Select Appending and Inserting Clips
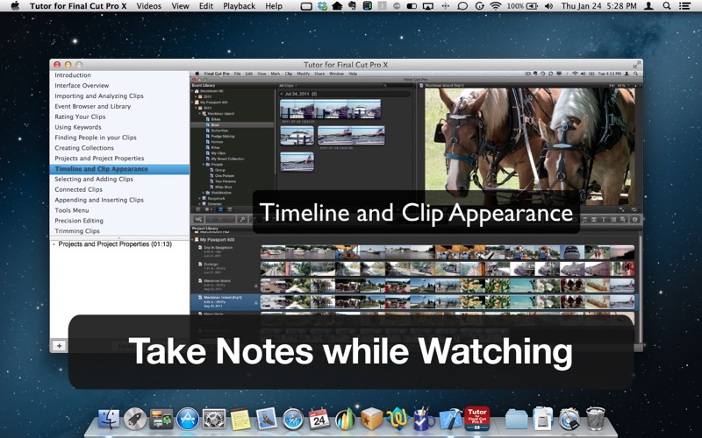 click(x=119, y=200)
